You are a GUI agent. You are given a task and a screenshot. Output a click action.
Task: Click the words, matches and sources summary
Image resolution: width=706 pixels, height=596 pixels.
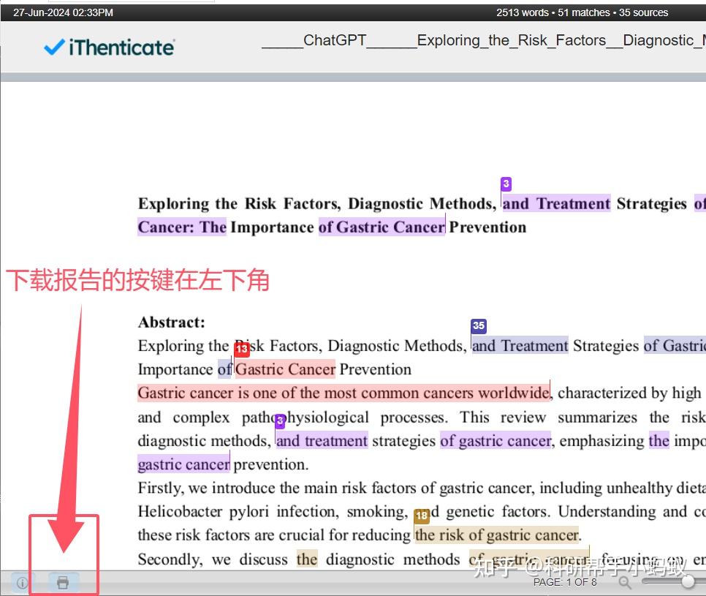[x=582, y=12]
